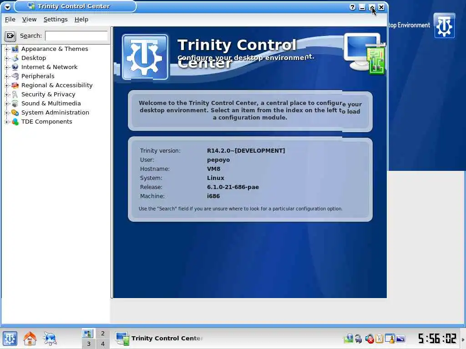Expand the Appearance & Themes tree node

[x=6, y=49]
